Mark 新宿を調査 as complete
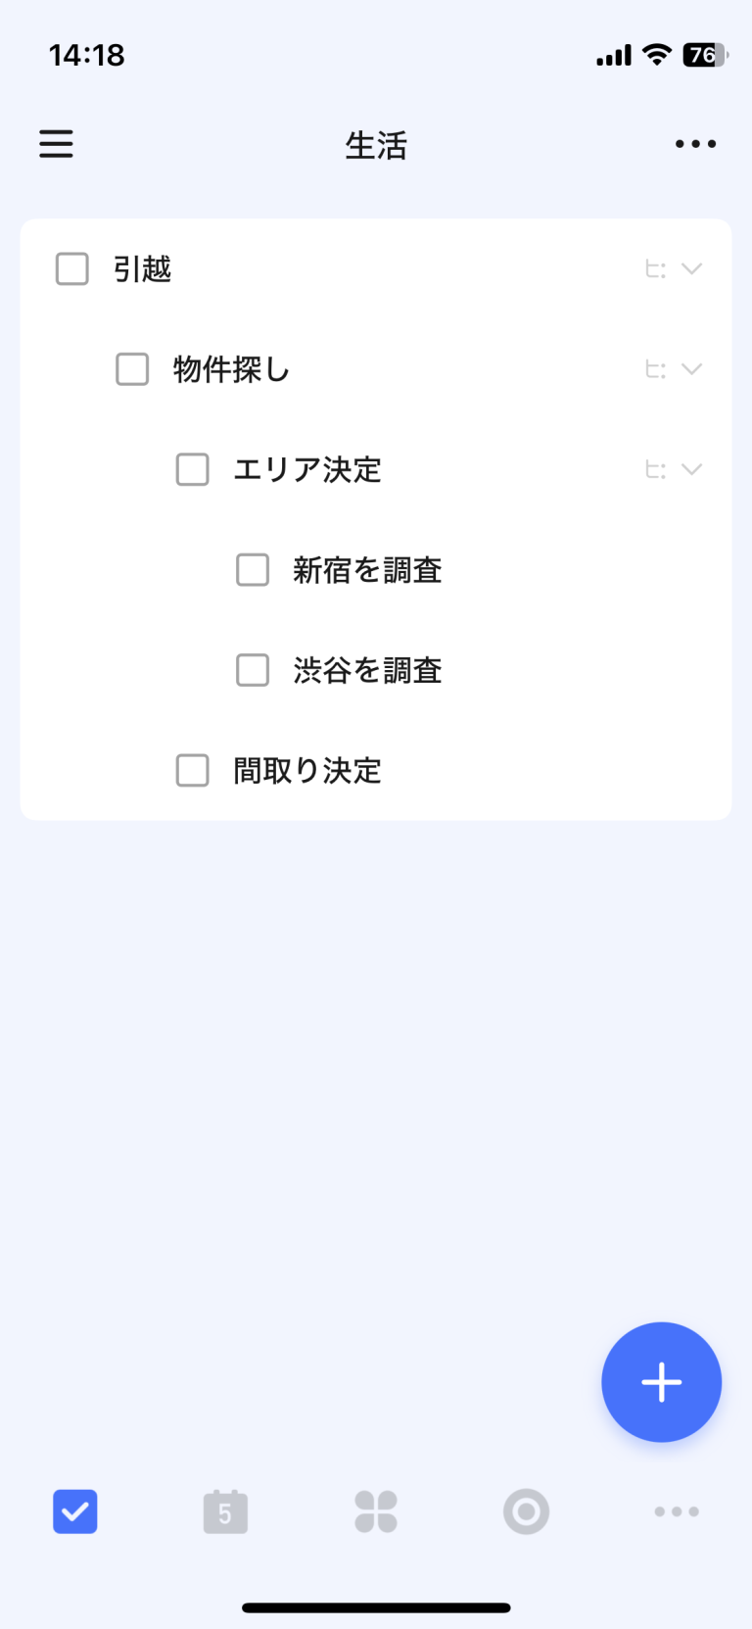The width and height of the screenshot is (752, 1629). pos(253,570)
